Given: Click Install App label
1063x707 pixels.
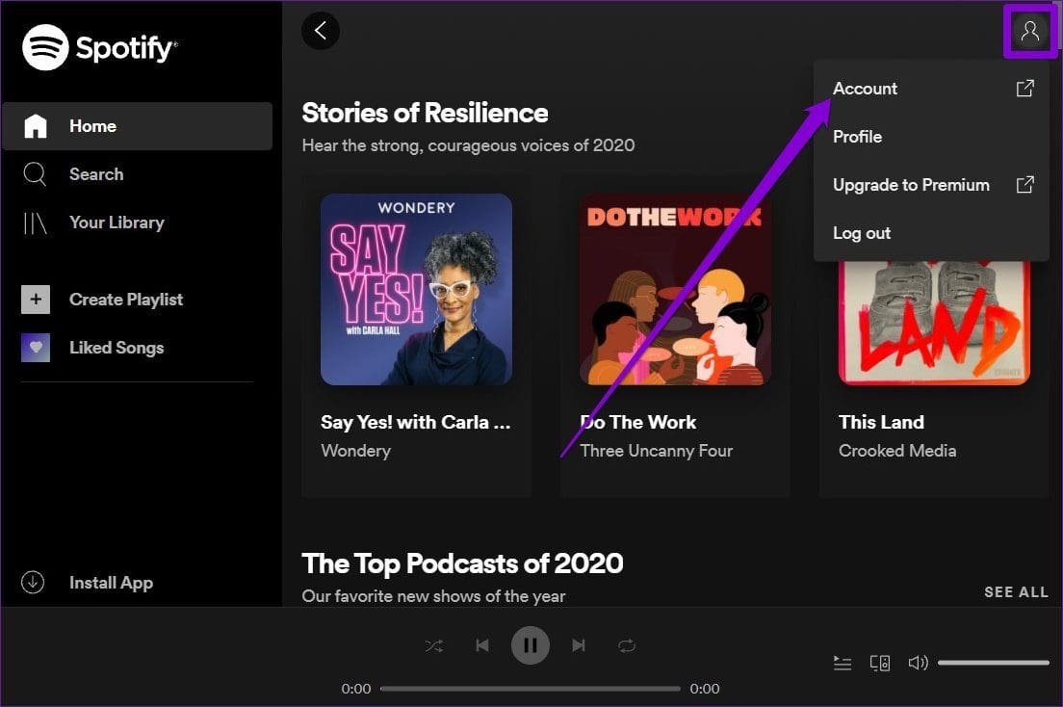Looking at the screenshot, I should click(111, 583).
